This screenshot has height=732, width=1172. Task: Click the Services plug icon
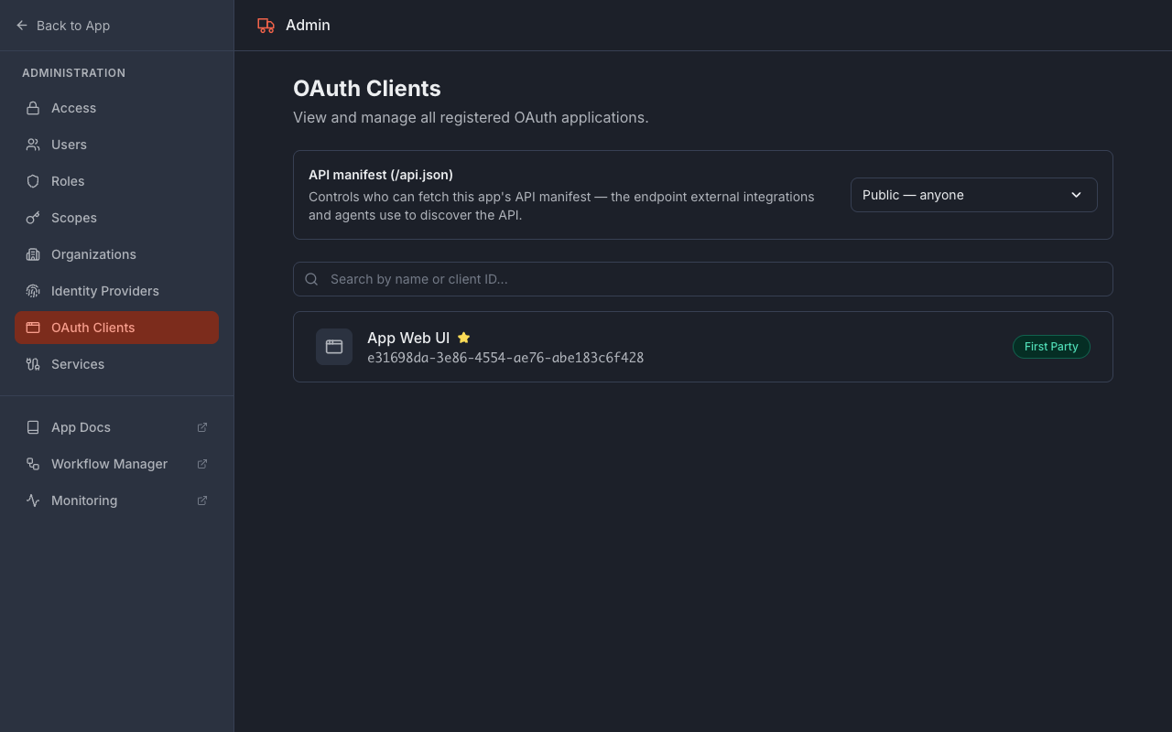pyautogui.click(x=33, y=364)
